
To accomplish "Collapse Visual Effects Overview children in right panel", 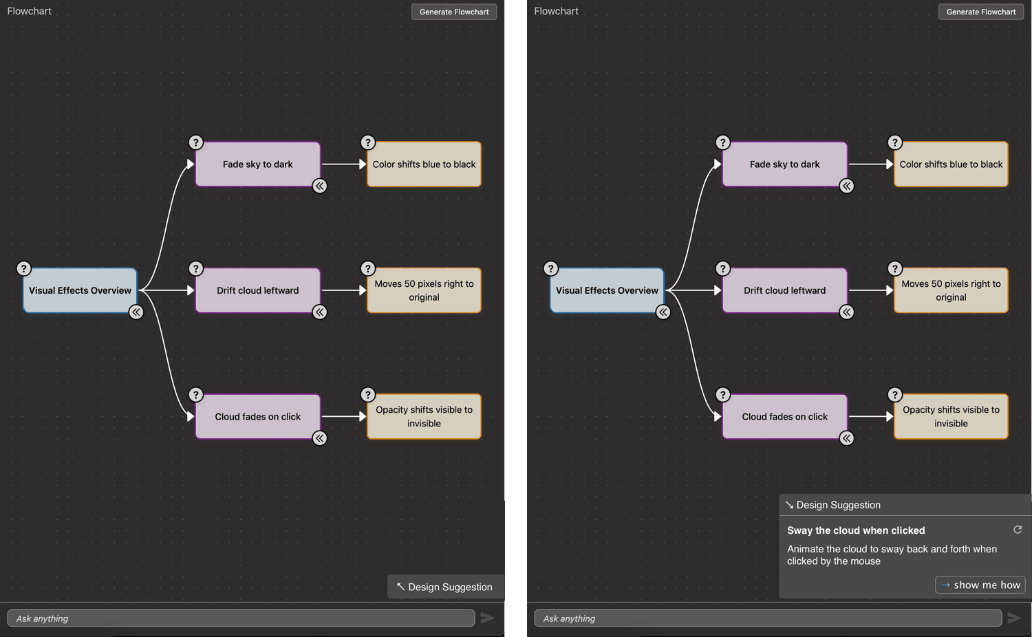I will 663,312.
